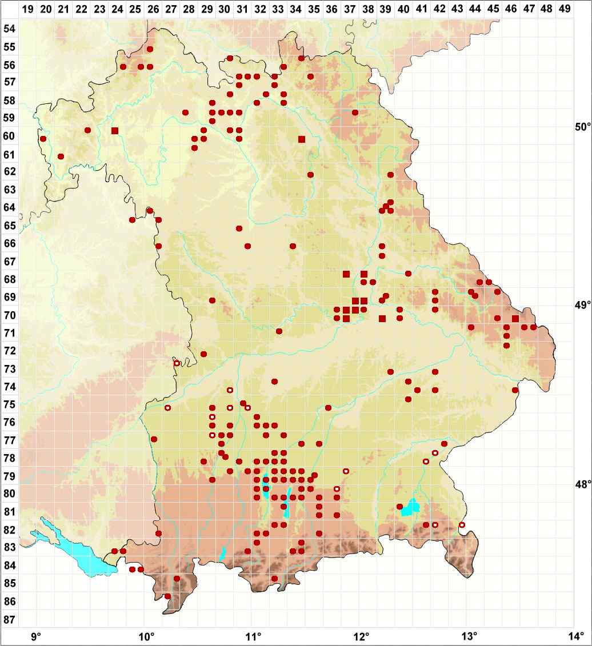Screen dimensions: 592x646
Task: Click the 50° latitude label
Action: coord(583,127)
